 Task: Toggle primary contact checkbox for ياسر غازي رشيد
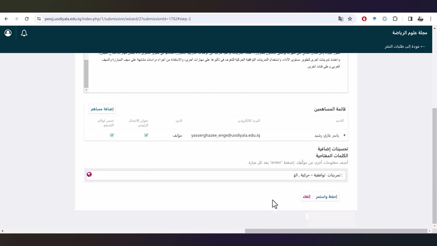(x=146, y=135)
